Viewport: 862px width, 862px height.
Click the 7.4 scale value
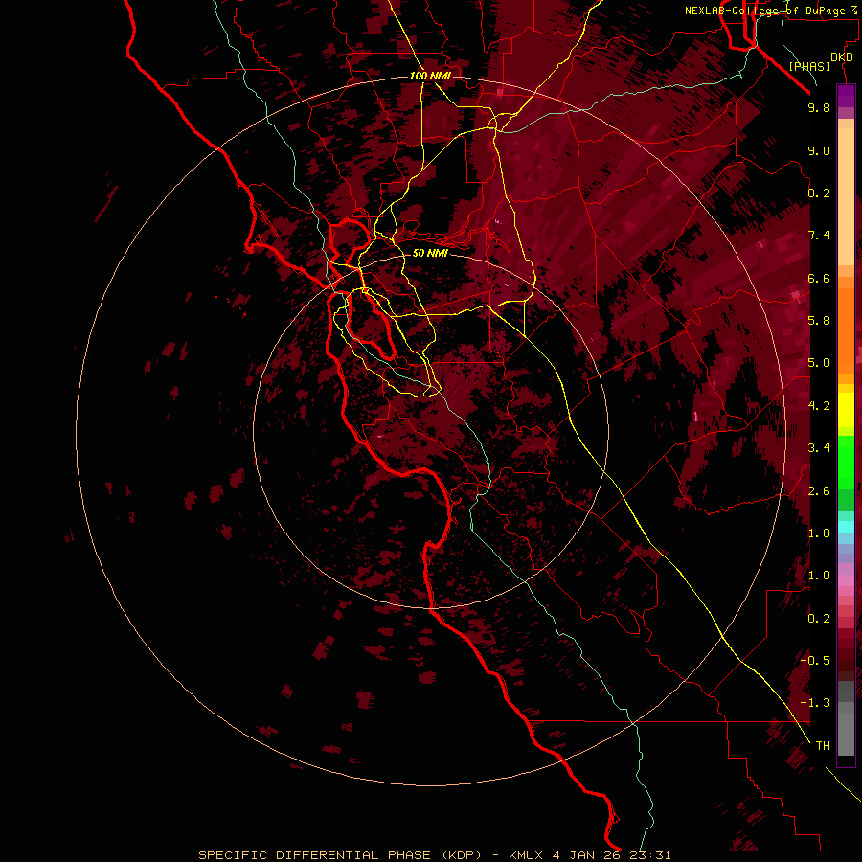click(x=819, y=236)
